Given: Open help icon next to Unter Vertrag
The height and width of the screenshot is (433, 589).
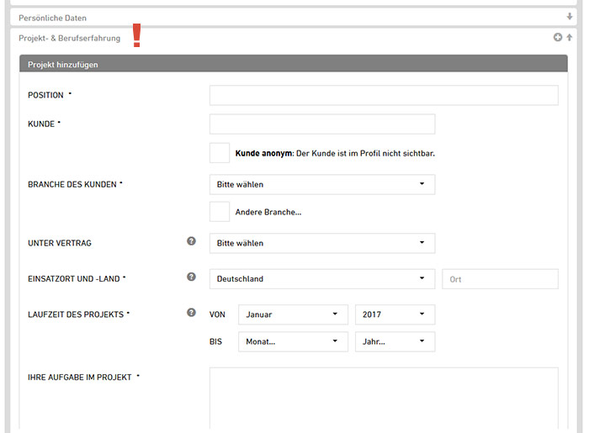Looking at the screenshot, I should click(x=191, y=242).
